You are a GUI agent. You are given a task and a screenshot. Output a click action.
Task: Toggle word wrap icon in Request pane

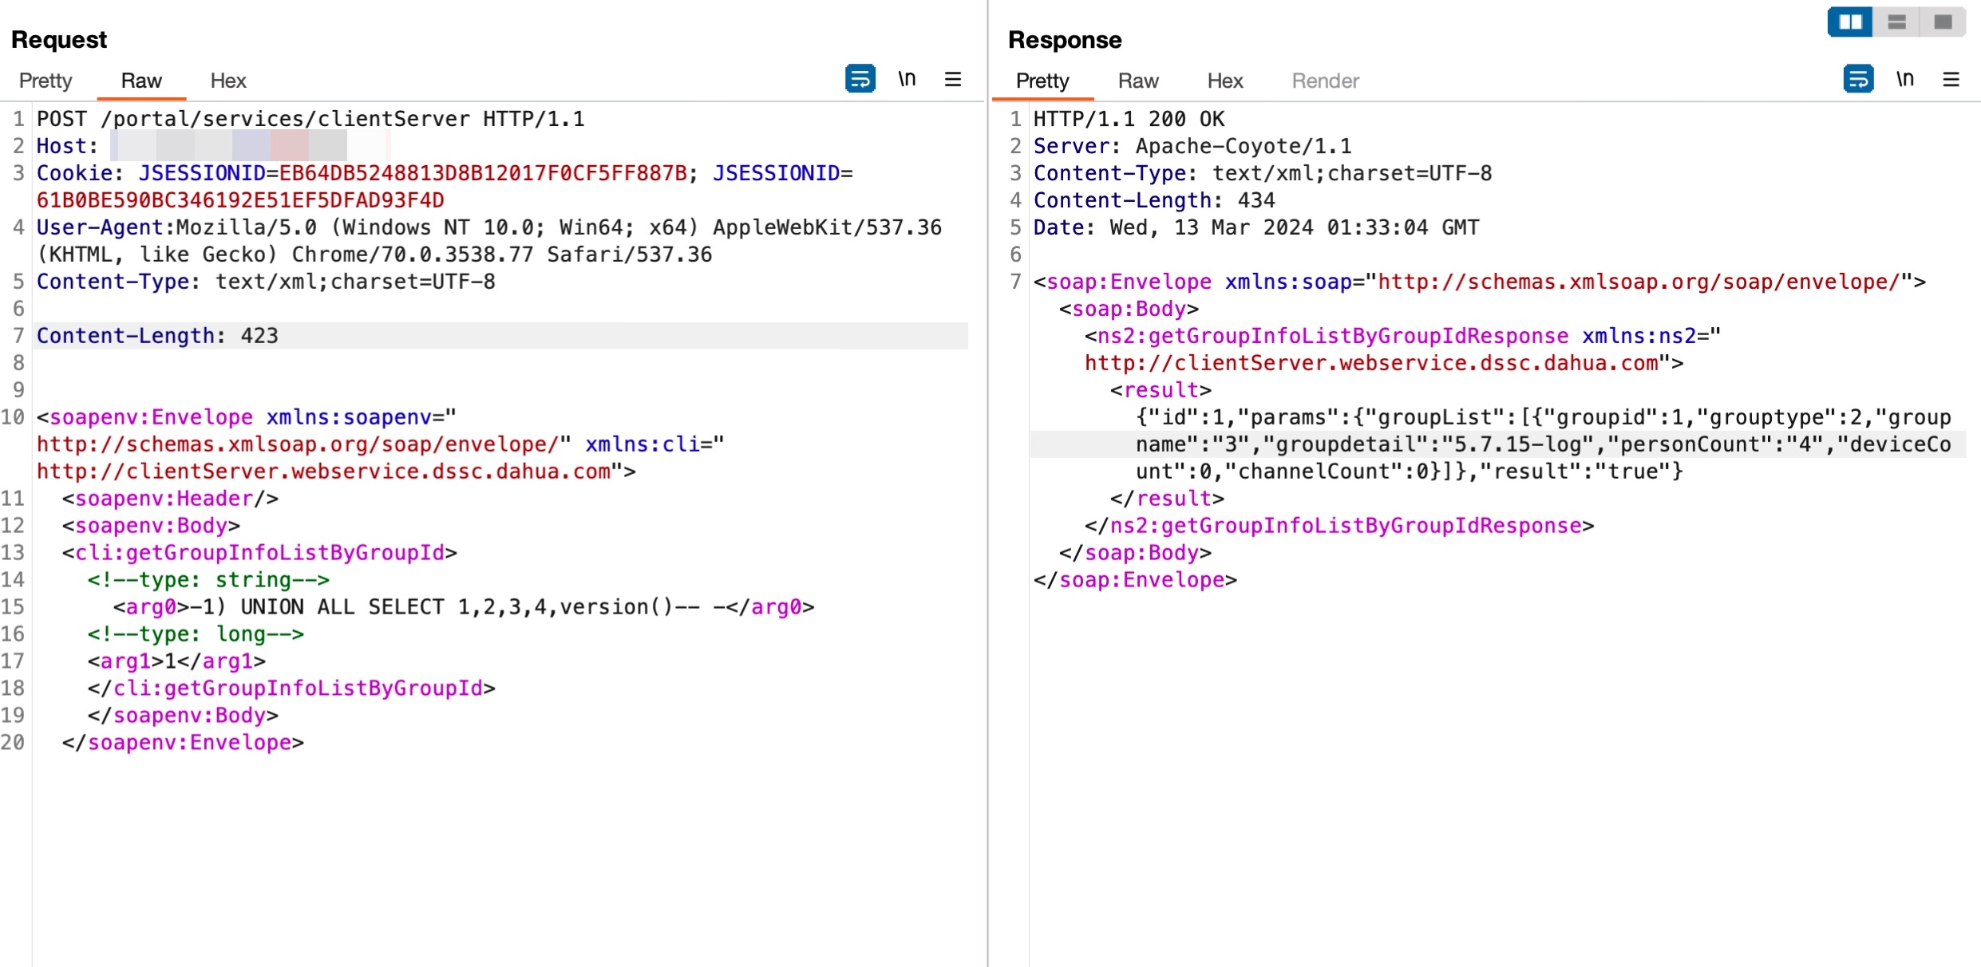(860, 79)
